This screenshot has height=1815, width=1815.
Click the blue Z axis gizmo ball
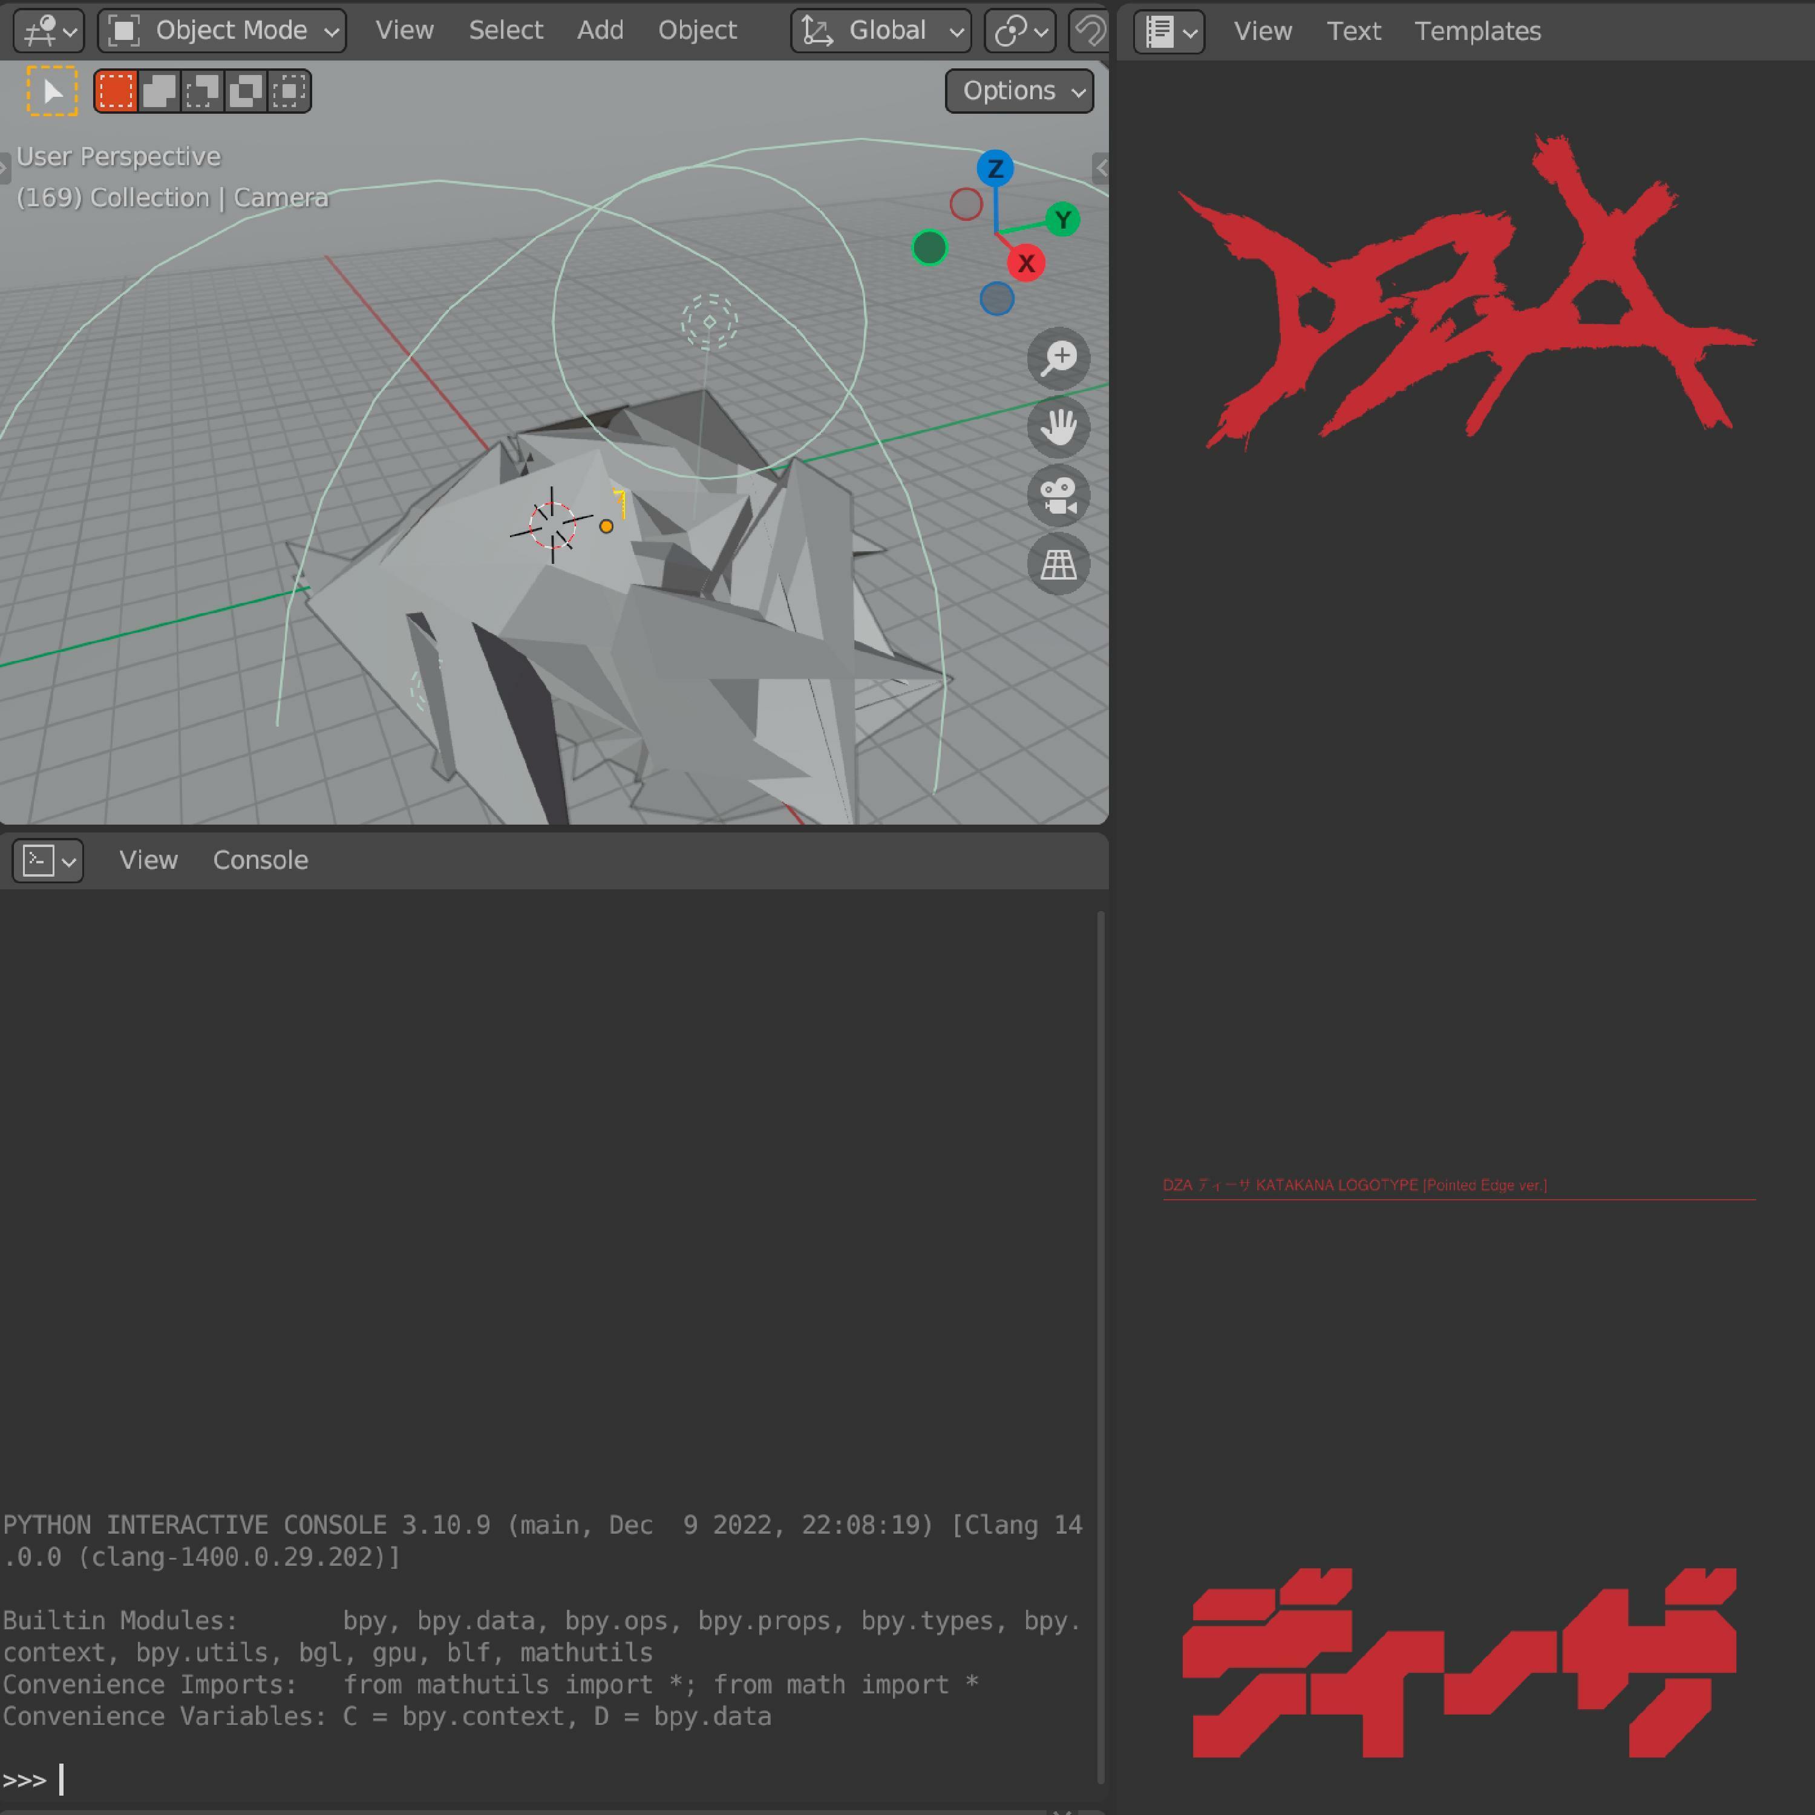[995, 169]
